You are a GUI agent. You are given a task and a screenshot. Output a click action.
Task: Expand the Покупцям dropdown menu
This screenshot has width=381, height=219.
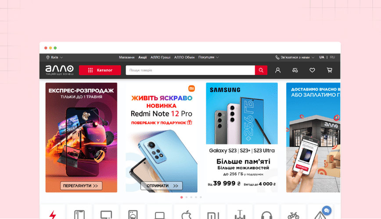(x=208, y=57)
